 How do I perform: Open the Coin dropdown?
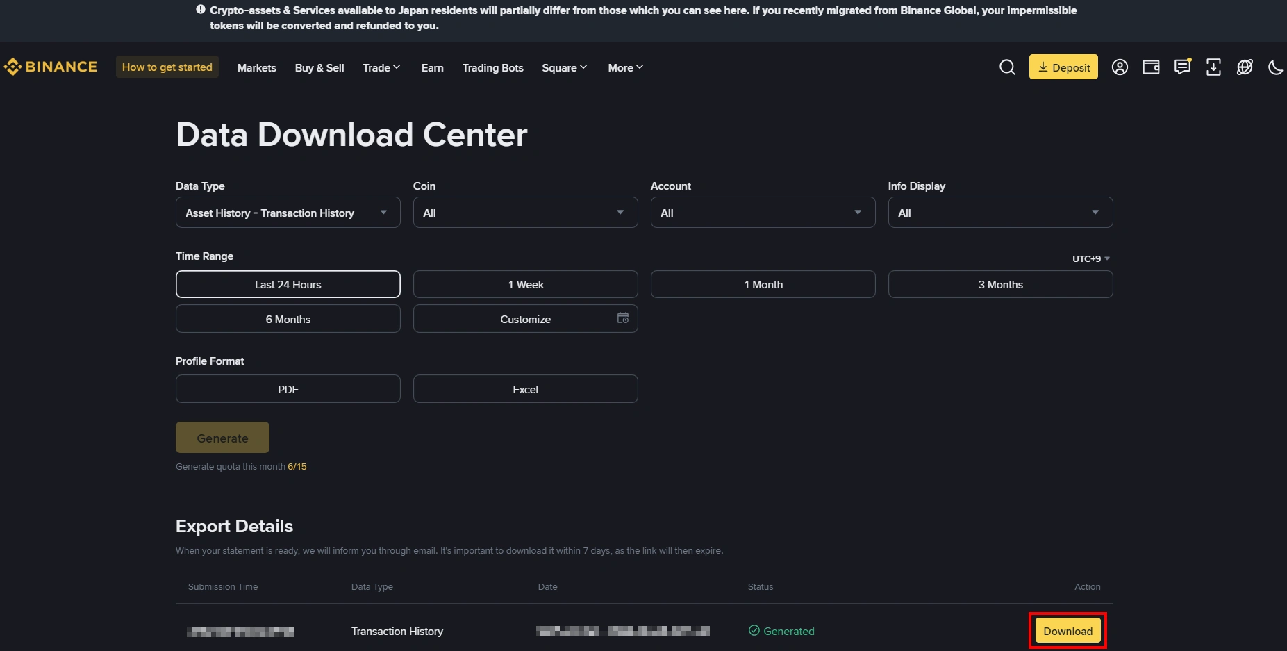point(526,213)
